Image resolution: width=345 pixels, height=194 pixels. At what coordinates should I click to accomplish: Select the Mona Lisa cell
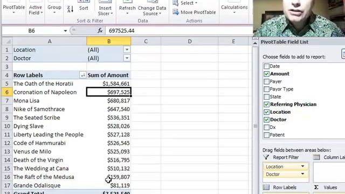(50, 101)
